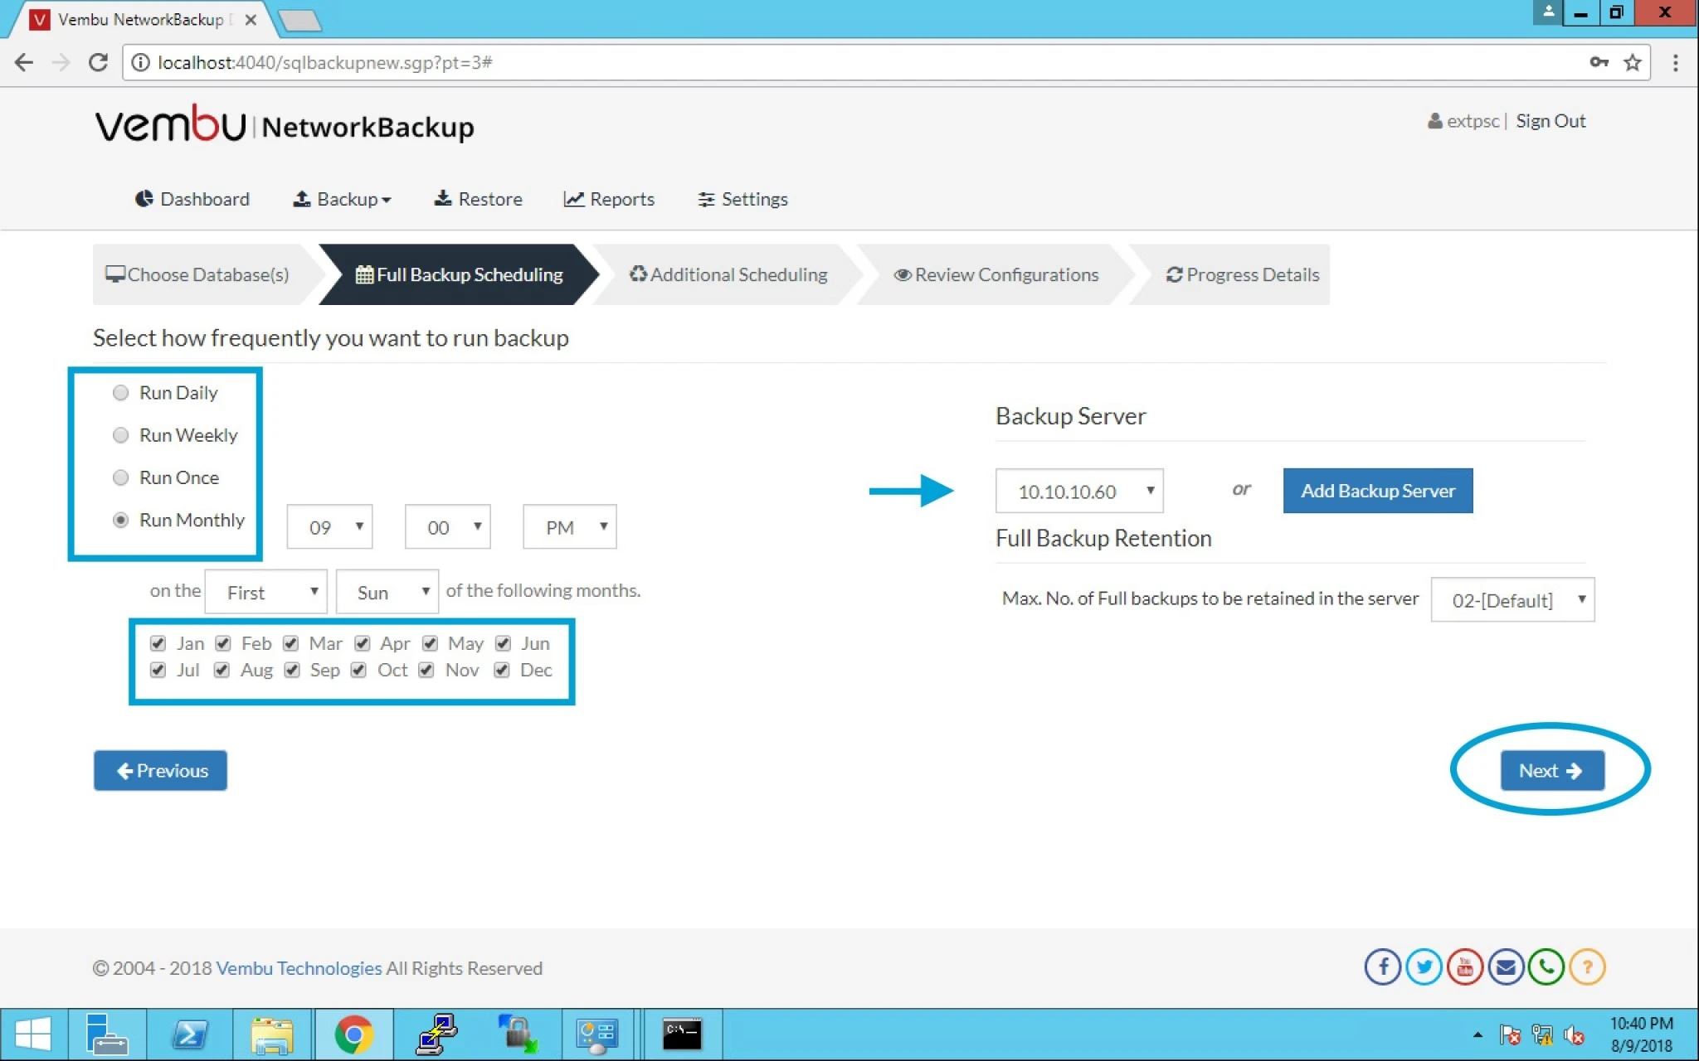1699x1061 pixels.
Task: Select the Run Weekly option
Action: point(121,435)
